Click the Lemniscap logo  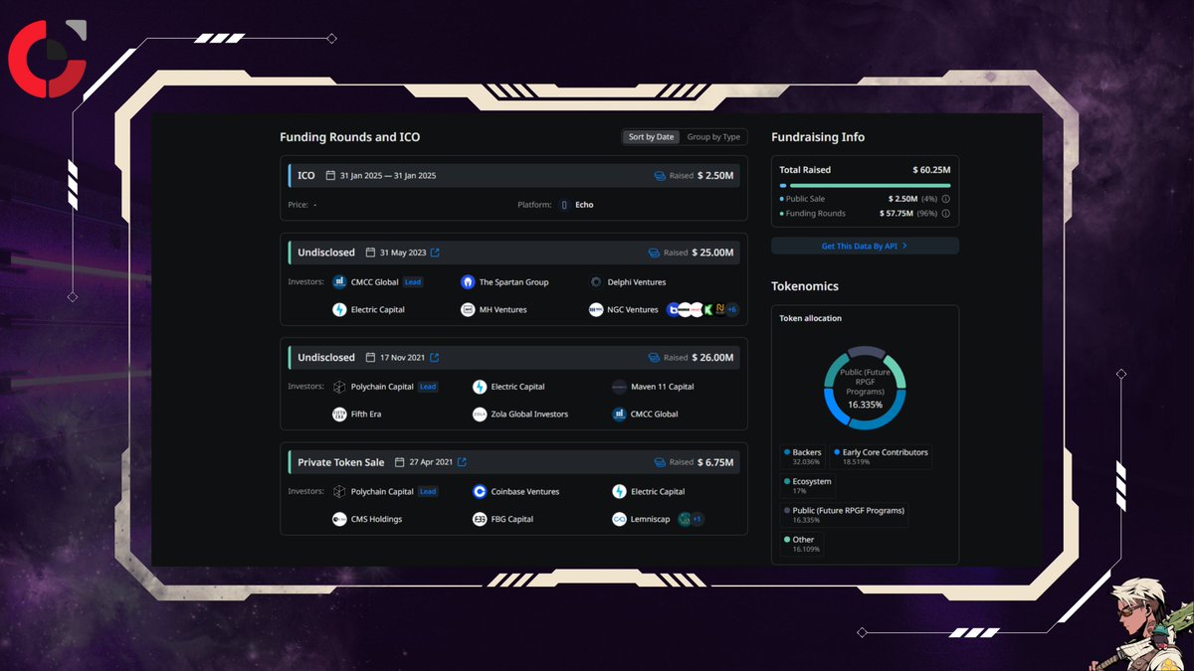619,519
